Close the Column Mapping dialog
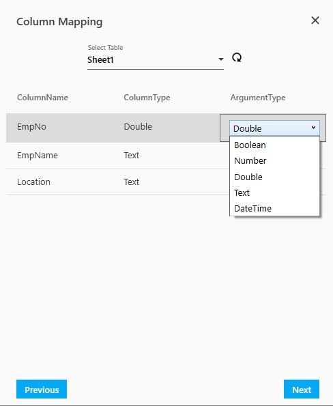The image size is (333, 406). pos(315,20)
